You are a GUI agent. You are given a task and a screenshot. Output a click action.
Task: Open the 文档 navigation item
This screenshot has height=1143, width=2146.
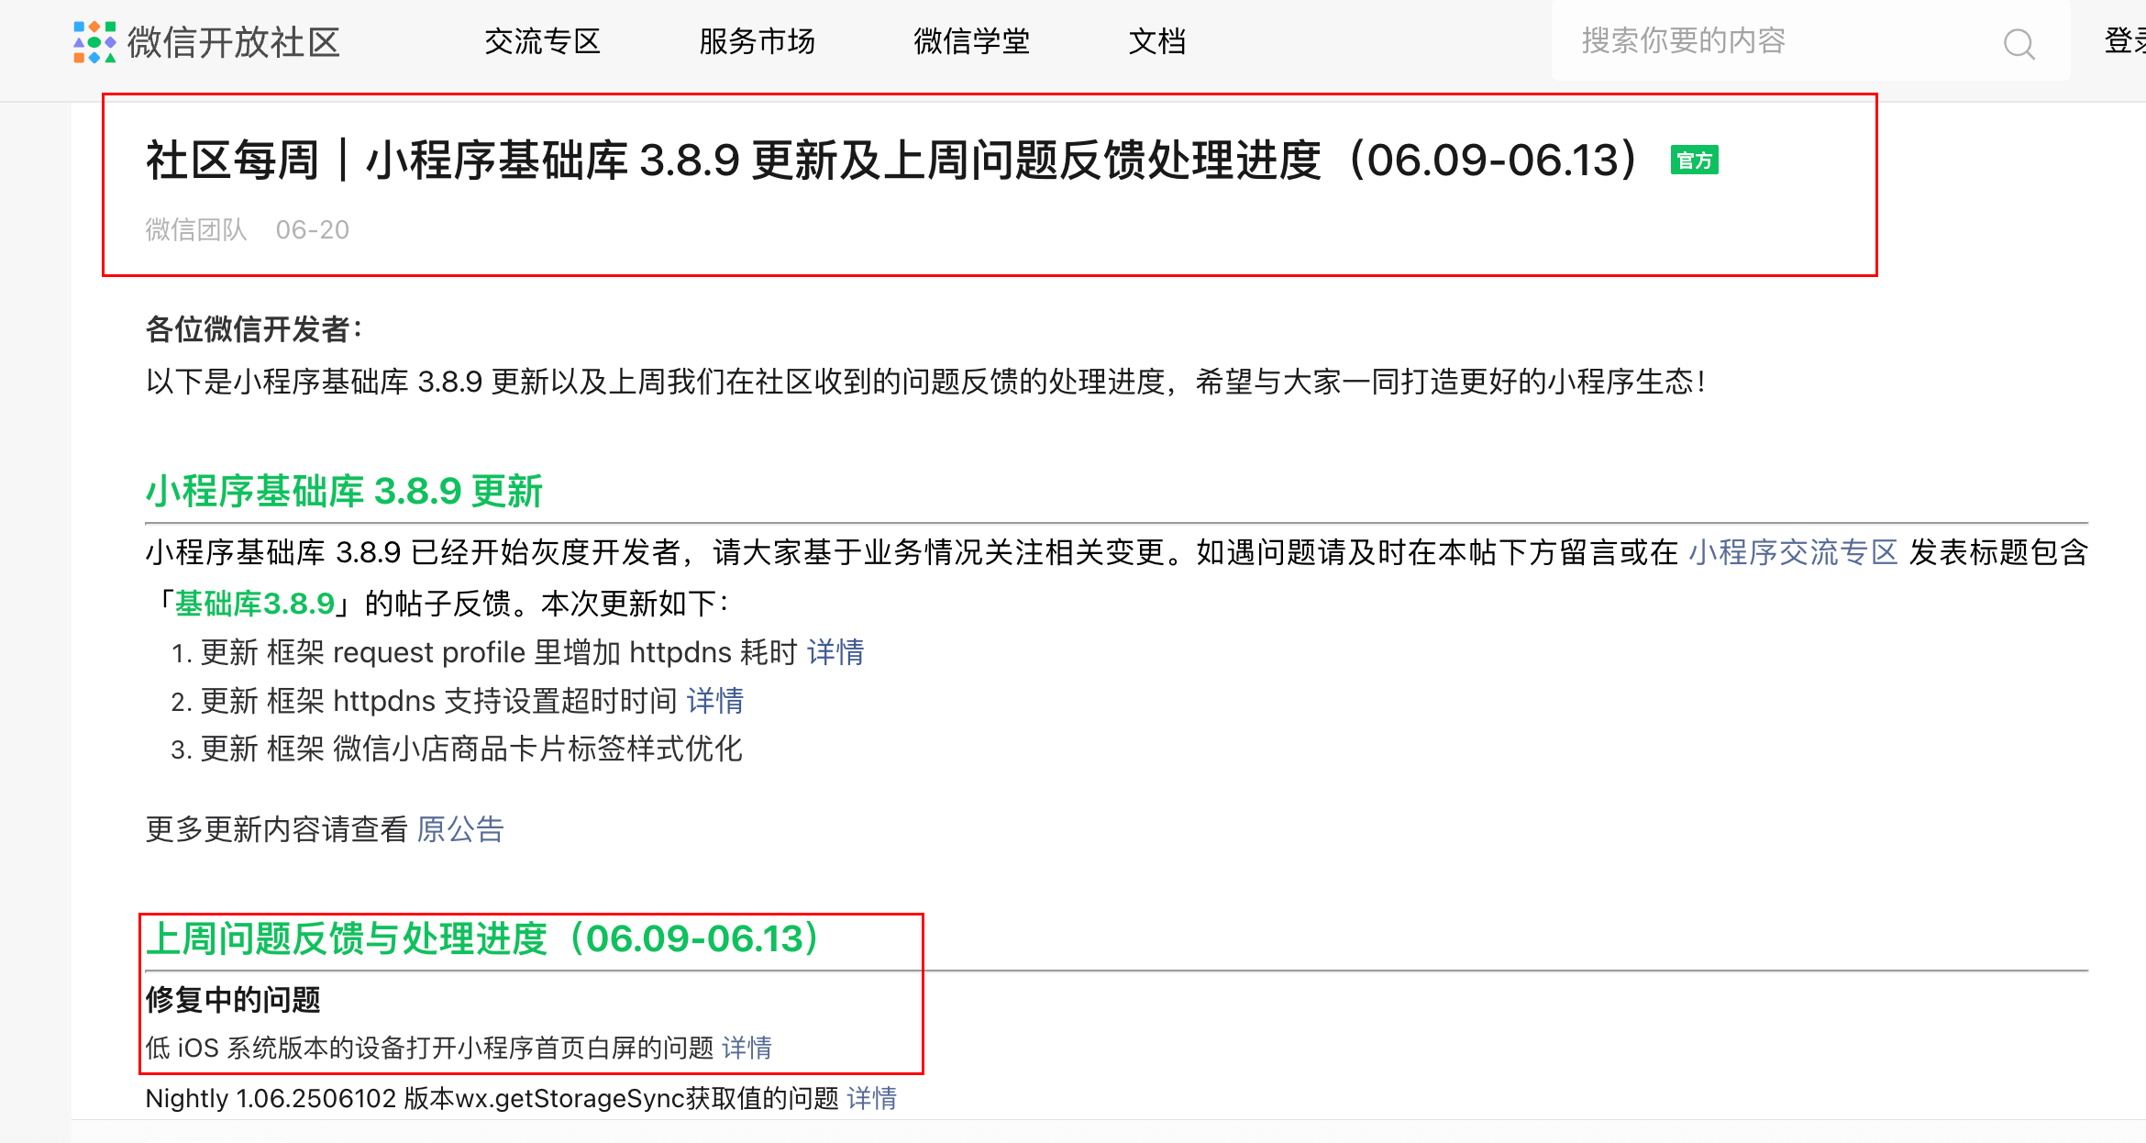1157,42
